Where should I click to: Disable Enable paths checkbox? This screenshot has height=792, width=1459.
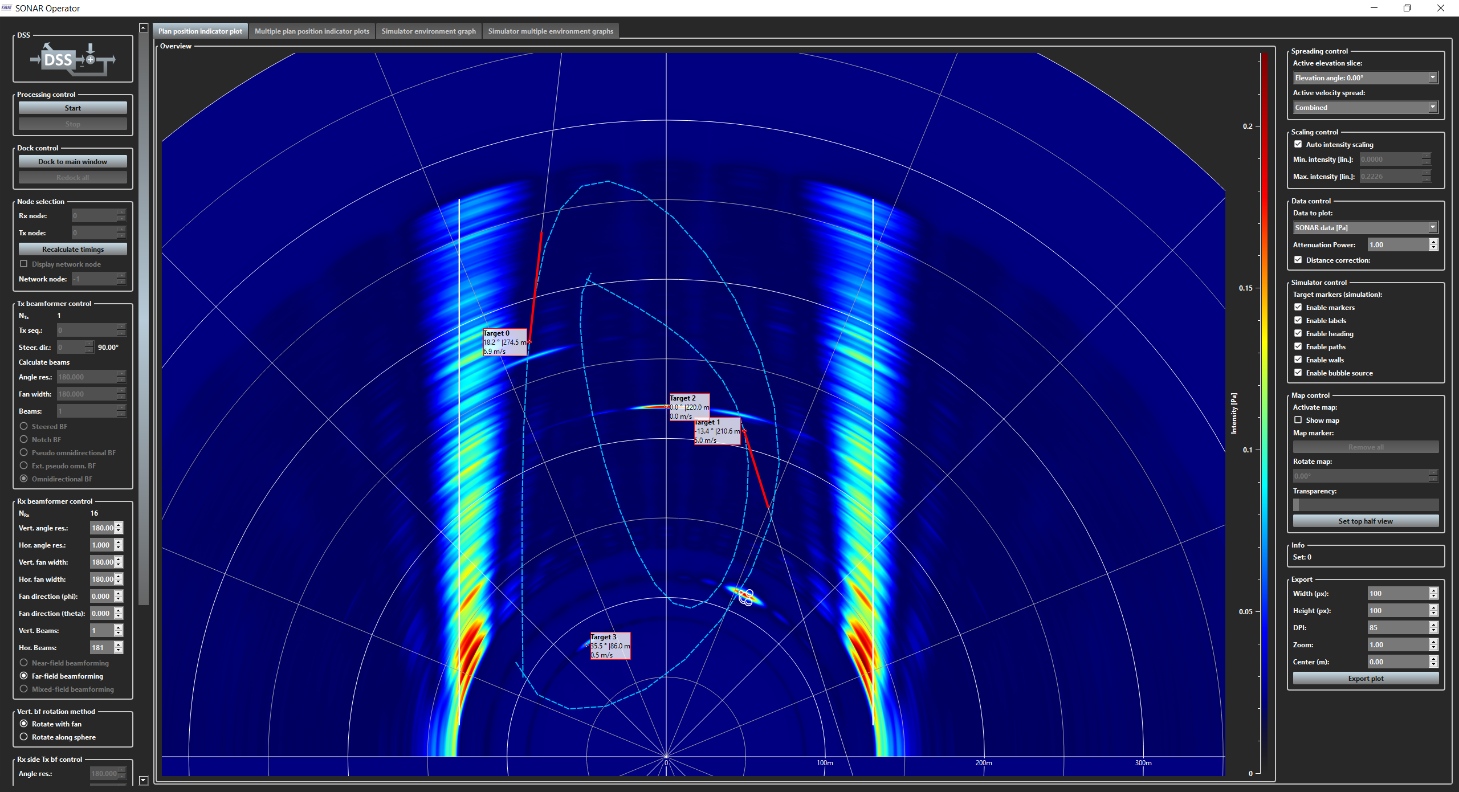[1298, 346]
